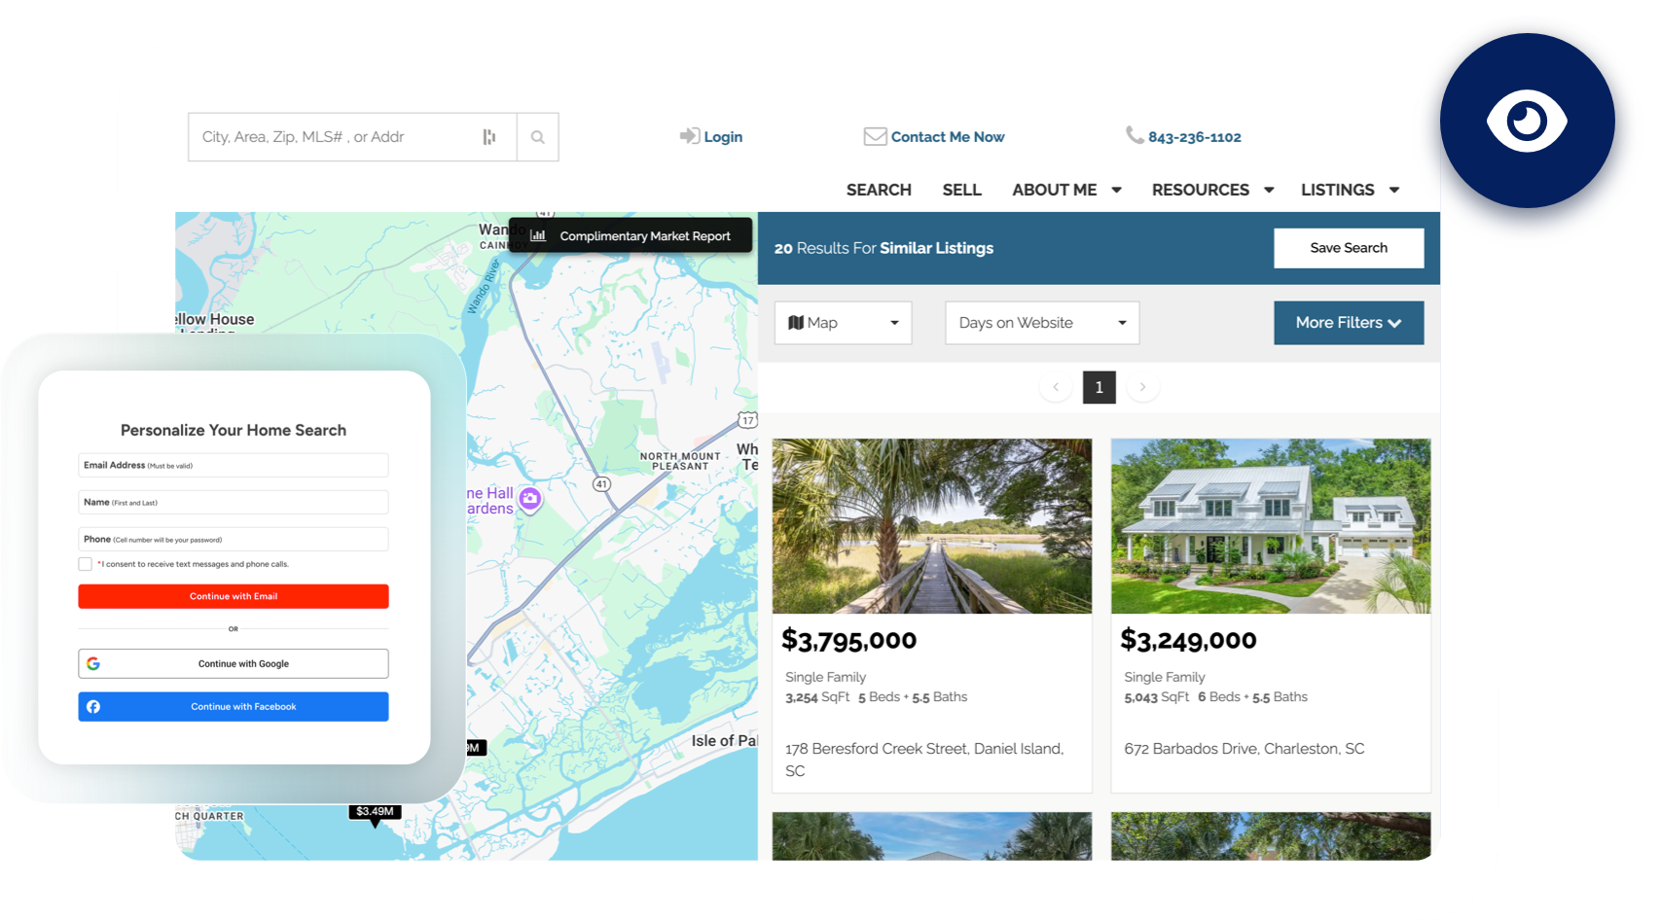
Task: Go to next results page arrow
Action: [1142, 387]
